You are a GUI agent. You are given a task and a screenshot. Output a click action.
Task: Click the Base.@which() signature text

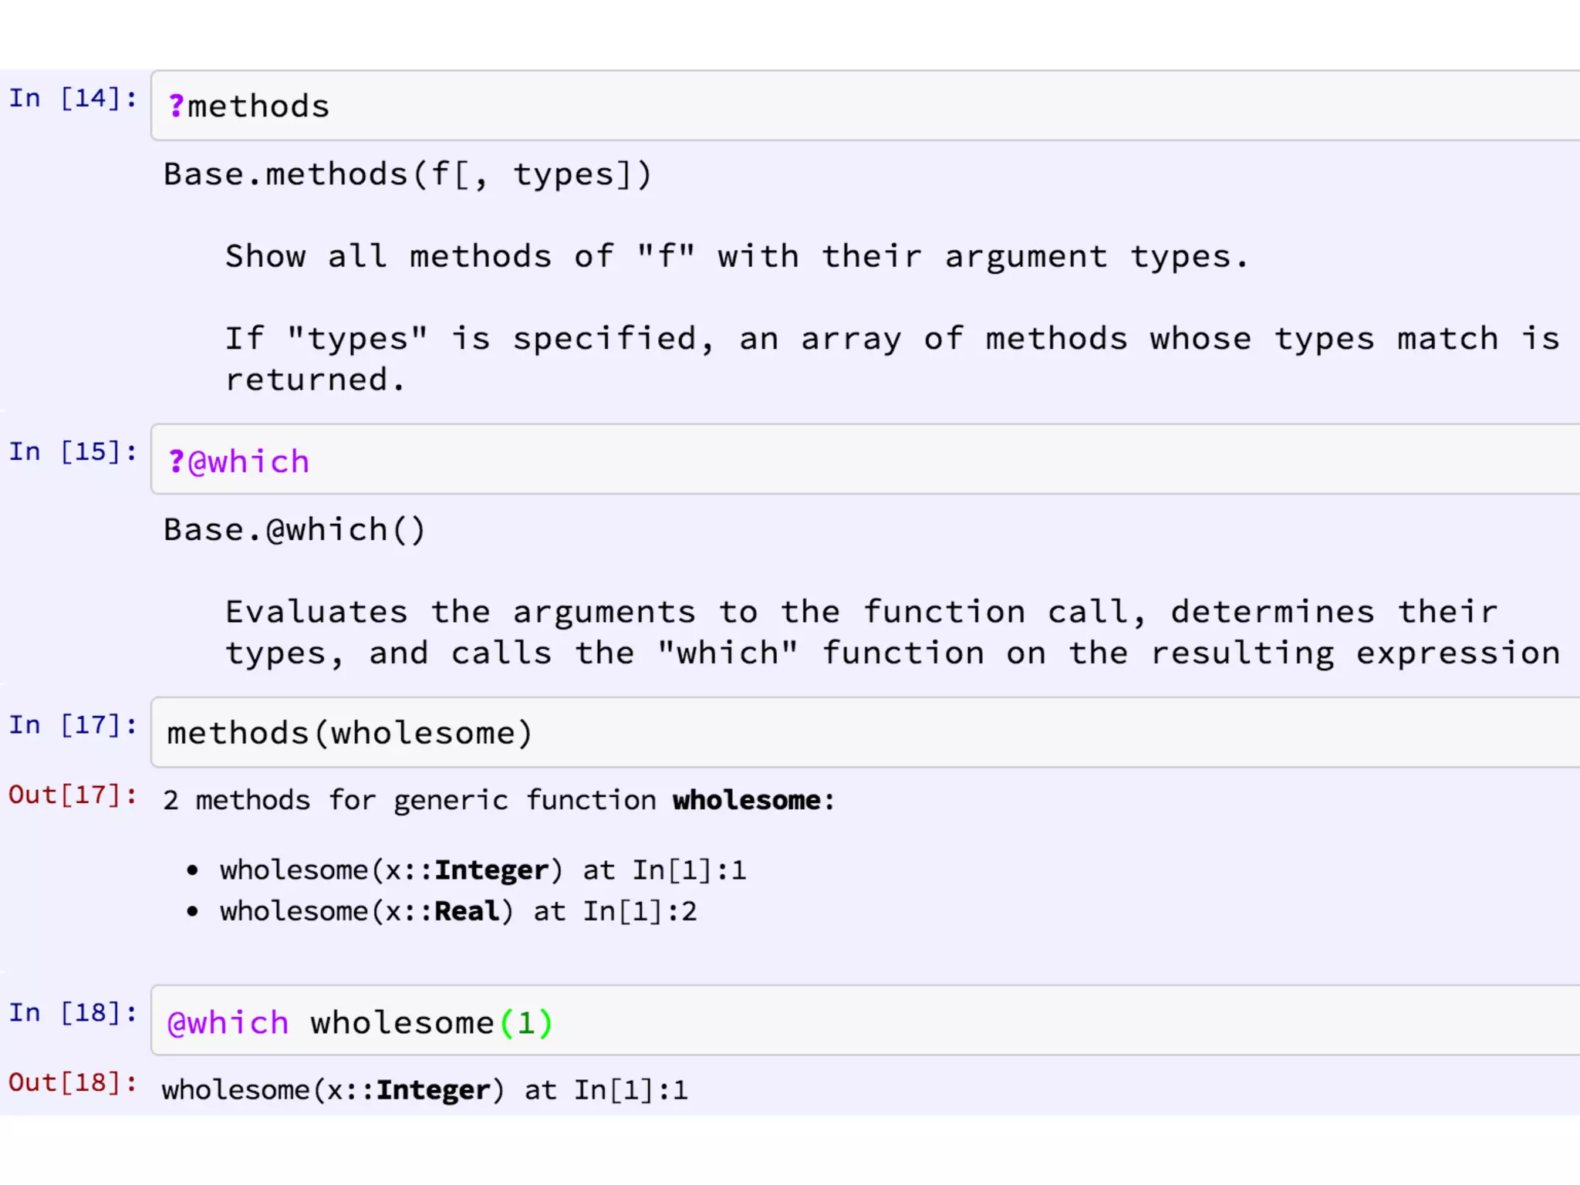click(294, 530)
